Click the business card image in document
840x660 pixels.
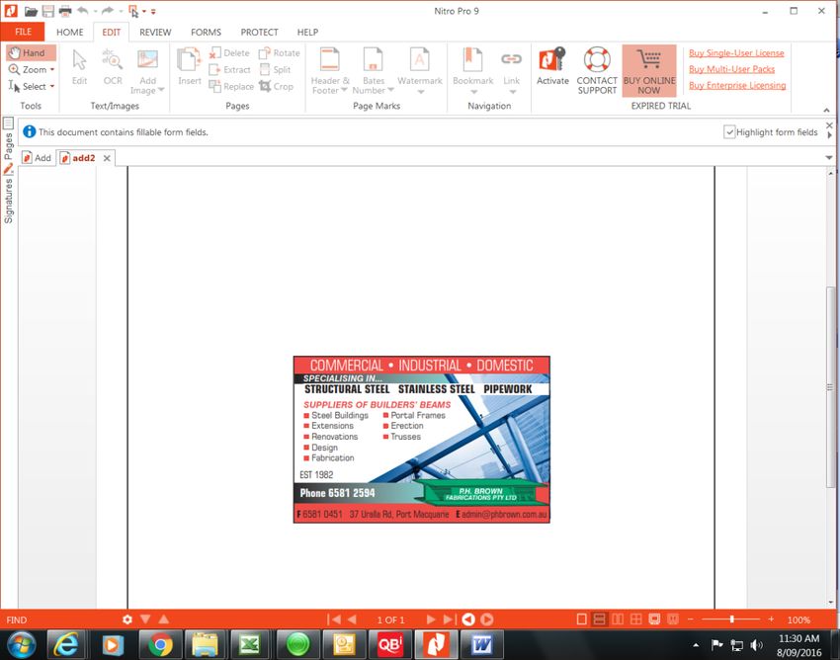click(422, 440)
